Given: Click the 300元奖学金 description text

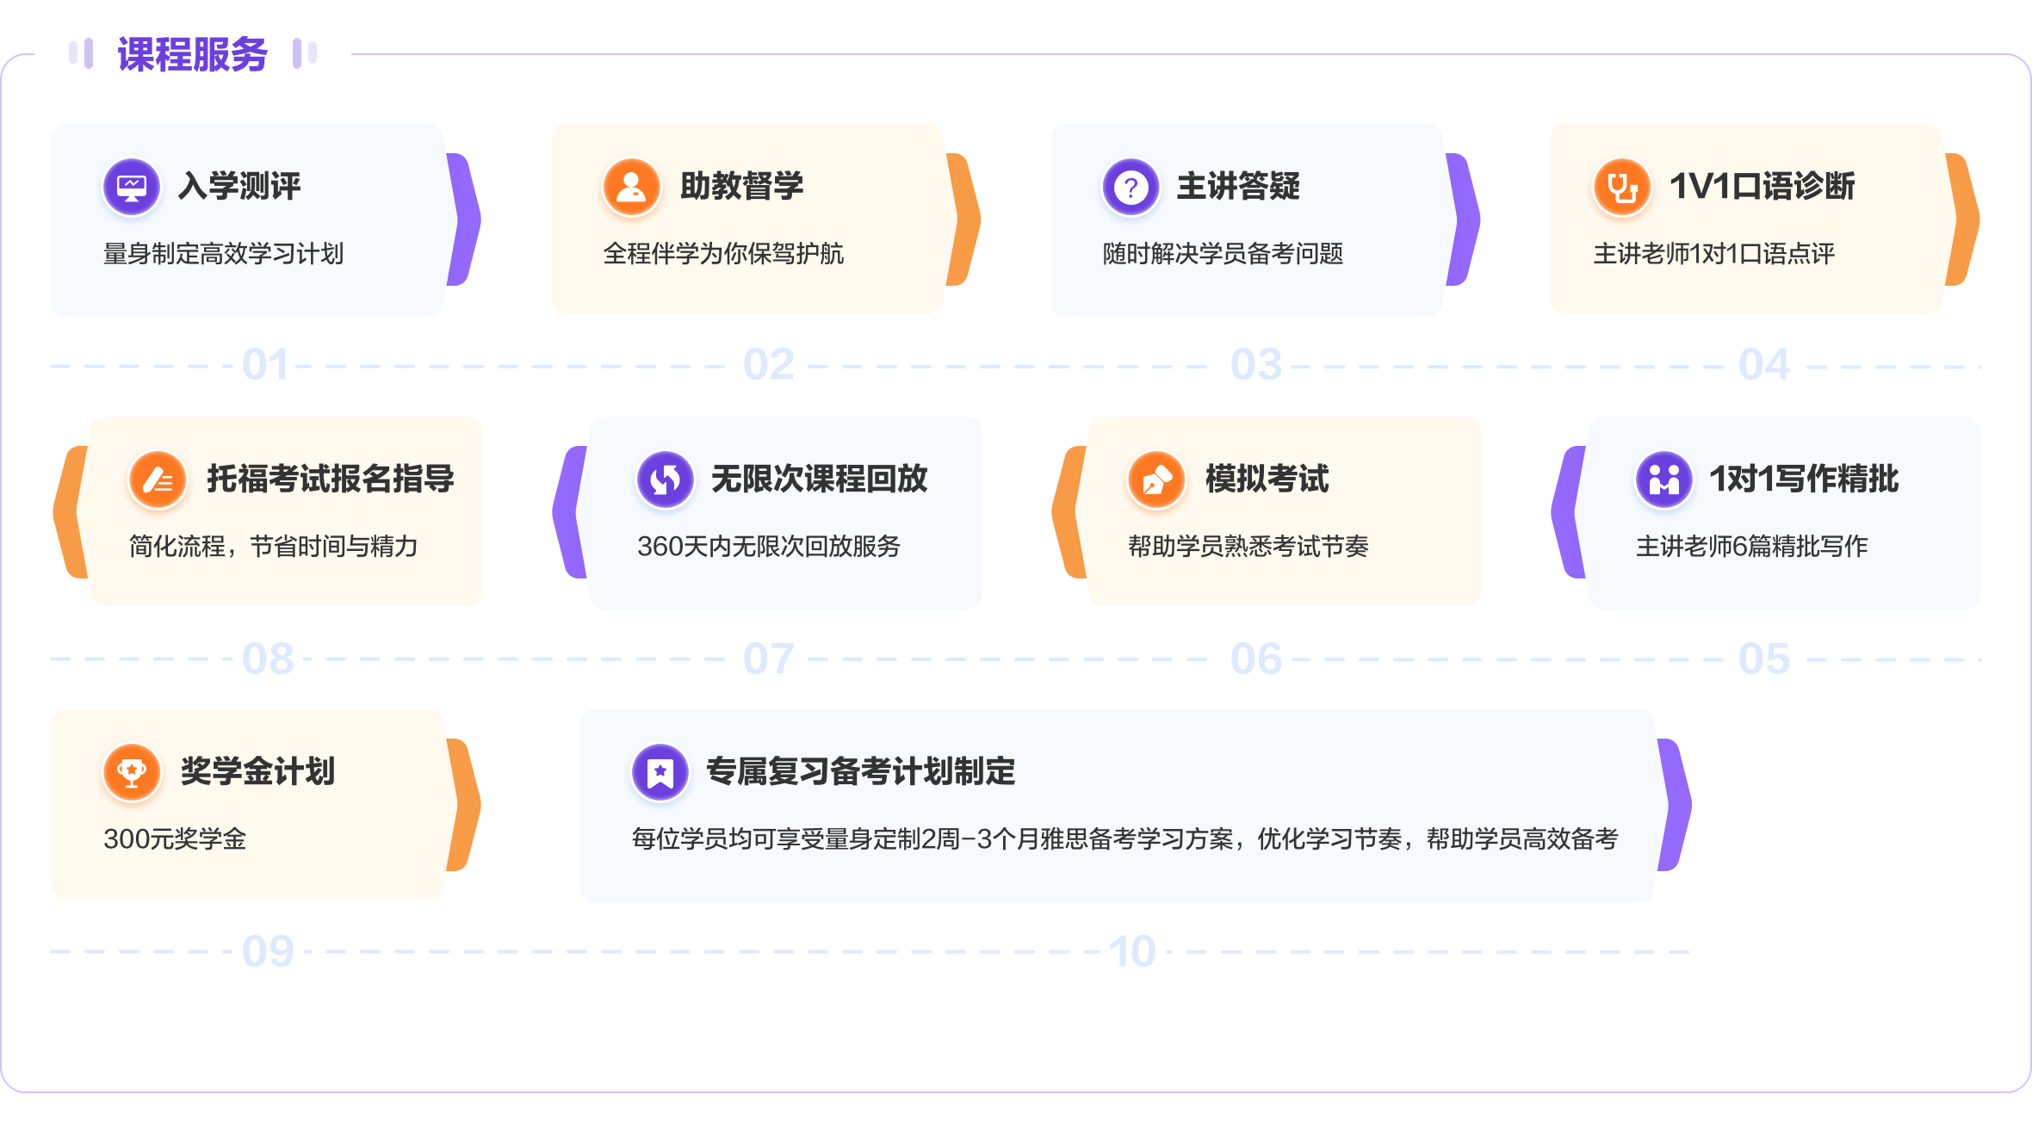Looking at the screenshot, I should pos(175,838).
